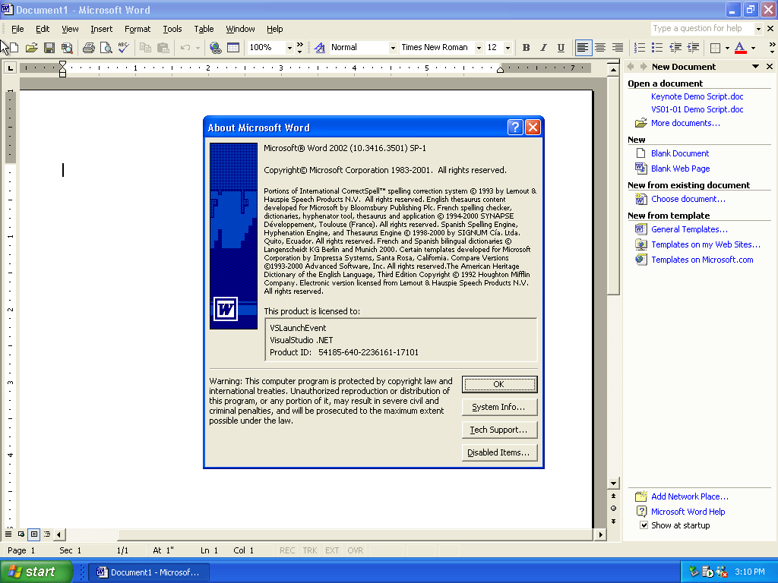The width and height of the screenshot is (778, 583).
Task: Click in the Type a question for help box
Action: click(x=702, y=29)
